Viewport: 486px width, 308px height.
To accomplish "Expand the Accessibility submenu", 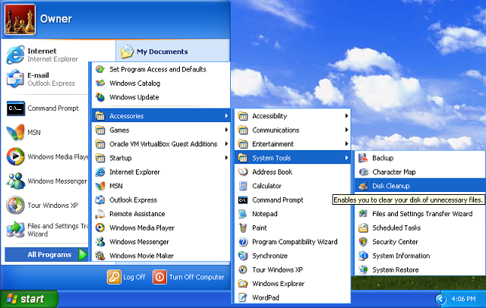I will coord(292,116).
